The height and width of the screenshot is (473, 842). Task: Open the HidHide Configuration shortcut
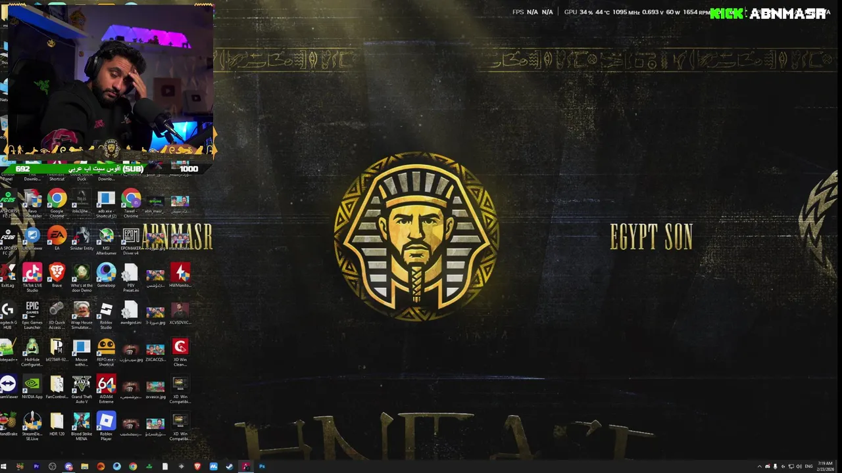pyautogui.click(x=32, y=351)
